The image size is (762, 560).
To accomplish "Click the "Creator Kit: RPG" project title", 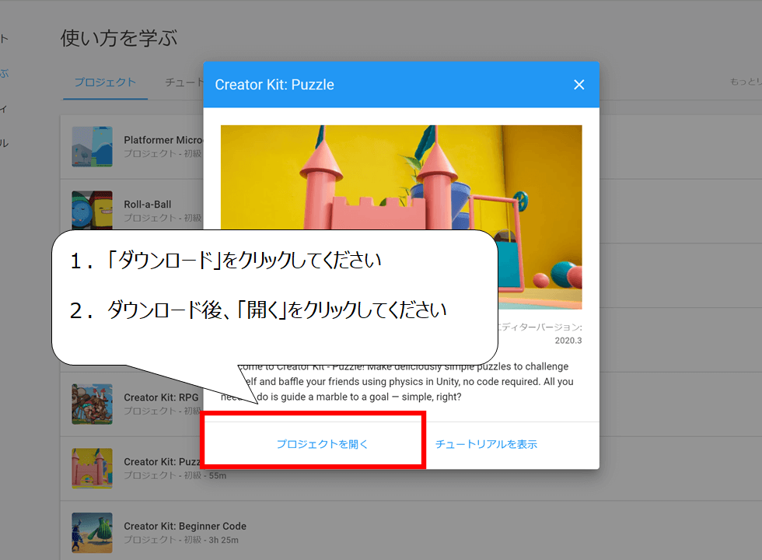I will [162, 397].
